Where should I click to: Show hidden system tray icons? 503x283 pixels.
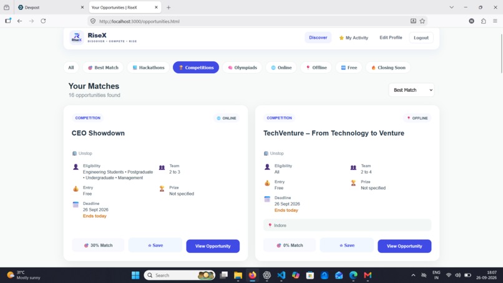tap(413, 276)
